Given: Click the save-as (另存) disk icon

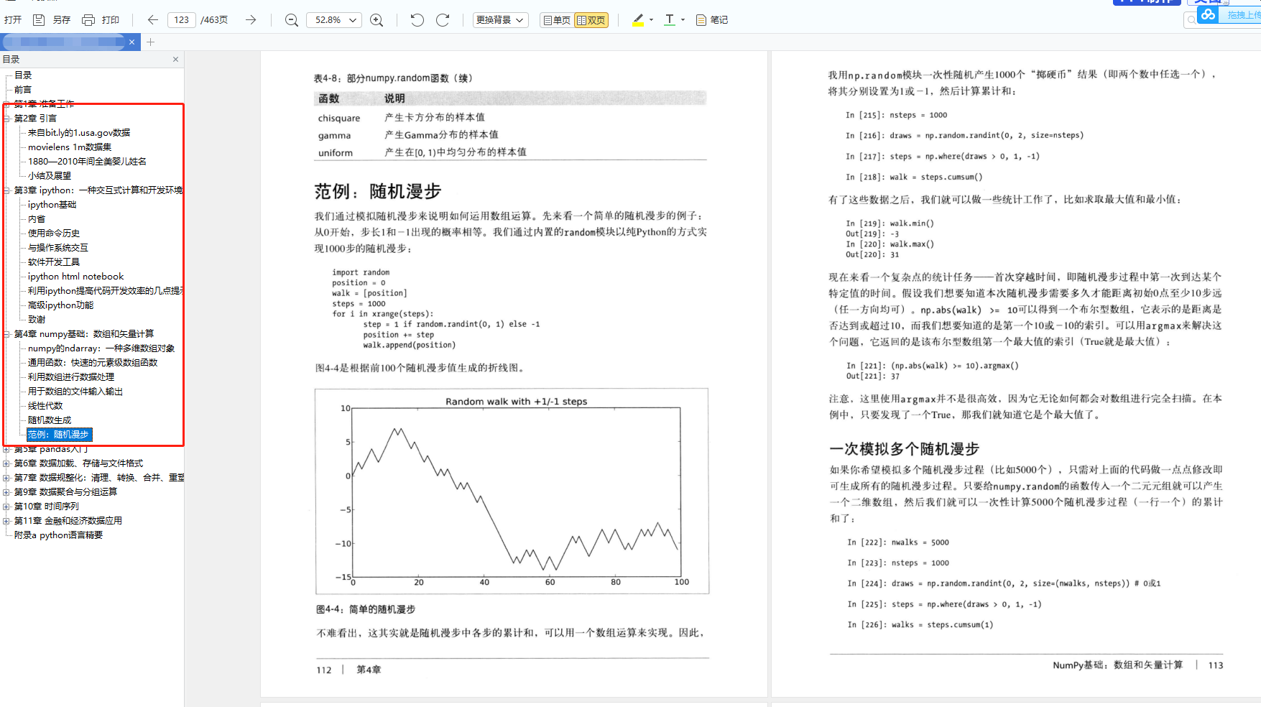Looking at the screenshot, I should (40, 20).
